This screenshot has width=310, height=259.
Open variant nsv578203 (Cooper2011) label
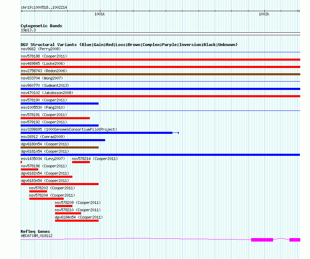[52, 188]
